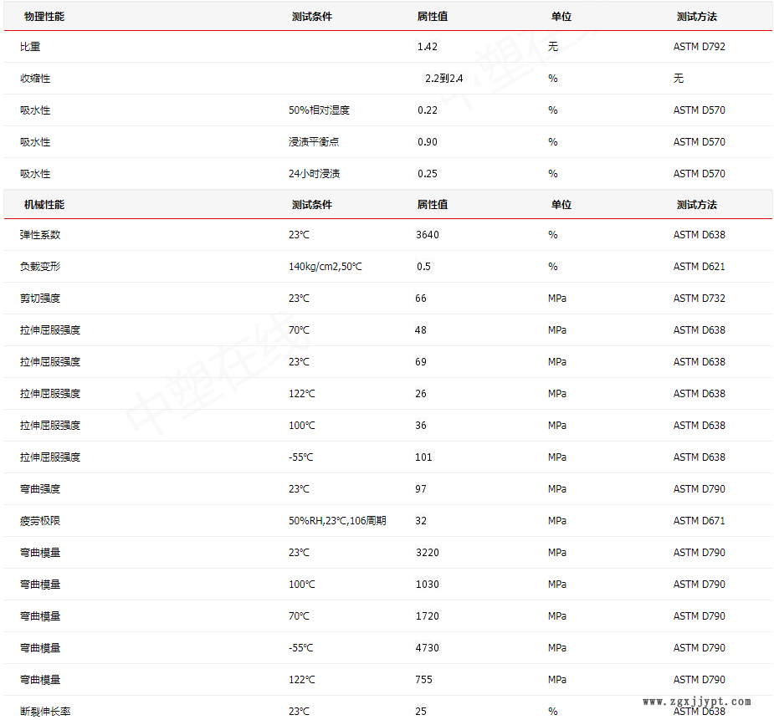Select the -55℃ flexural modulus condition
This screenshot has height=720, width=774.
301,648
